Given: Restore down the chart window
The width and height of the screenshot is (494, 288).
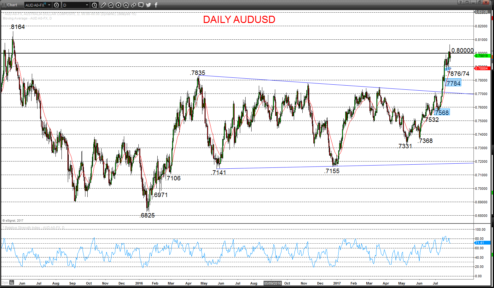Looking at the screenshot, I should (x=480, y=2).
